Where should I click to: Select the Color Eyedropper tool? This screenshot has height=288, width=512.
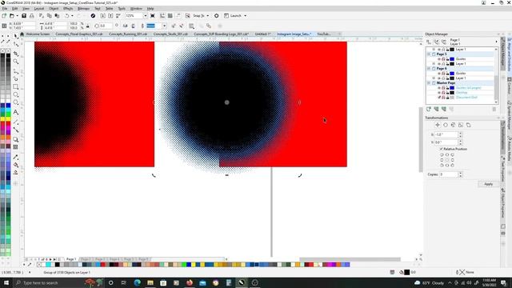(16, 157)
